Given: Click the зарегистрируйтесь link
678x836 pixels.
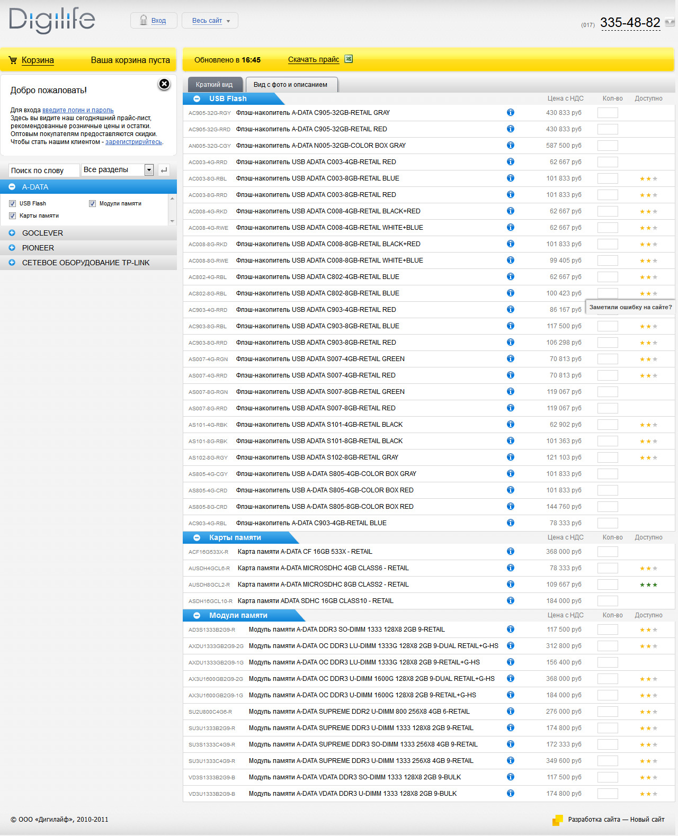Looking at the screenshot, I should (x=133, y=142).
